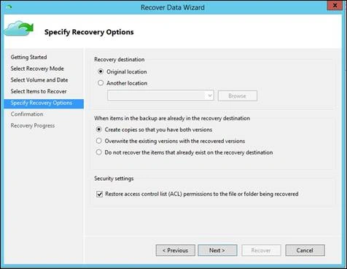Screen dimensions: 347x269
Task: Click the Recovery destination group label
Action: tap(119, 60)
